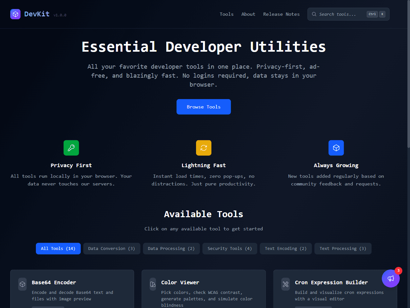Click 'Instant load times' description text
Screen dimensions: 410x308
coord(204,180)
